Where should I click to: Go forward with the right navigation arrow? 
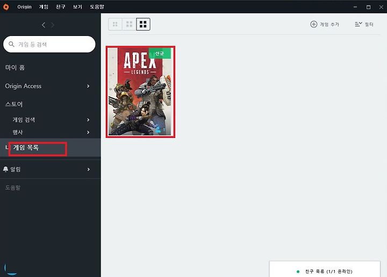[53, 25]
